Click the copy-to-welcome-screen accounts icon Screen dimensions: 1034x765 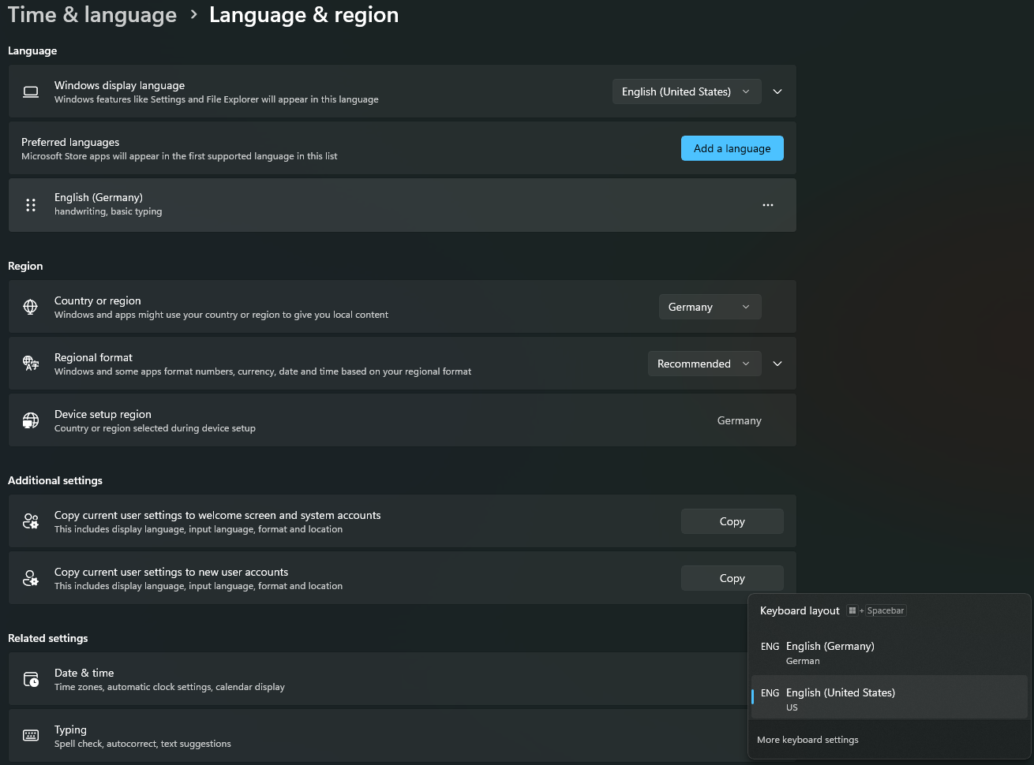[x=30, y=521]
